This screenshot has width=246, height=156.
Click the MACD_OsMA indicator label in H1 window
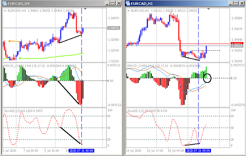(148, 66)
